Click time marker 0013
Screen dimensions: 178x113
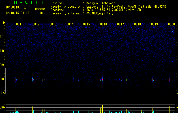click(x=53, y=24)
